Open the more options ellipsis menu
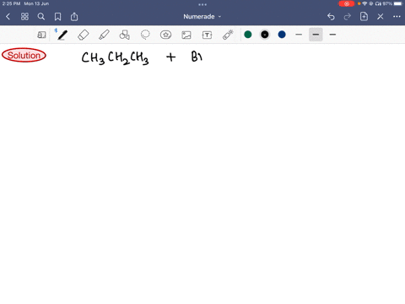The width and height of the screenshot is (405, 304). [x=397, y=17]
